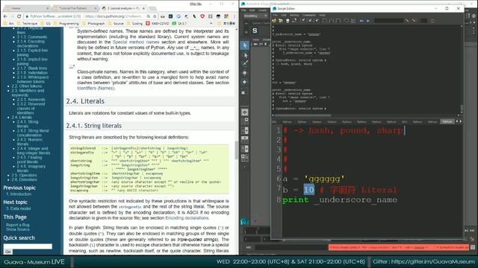Click Show History pane icon
The image size is (478, 268).
click(325, 21)
